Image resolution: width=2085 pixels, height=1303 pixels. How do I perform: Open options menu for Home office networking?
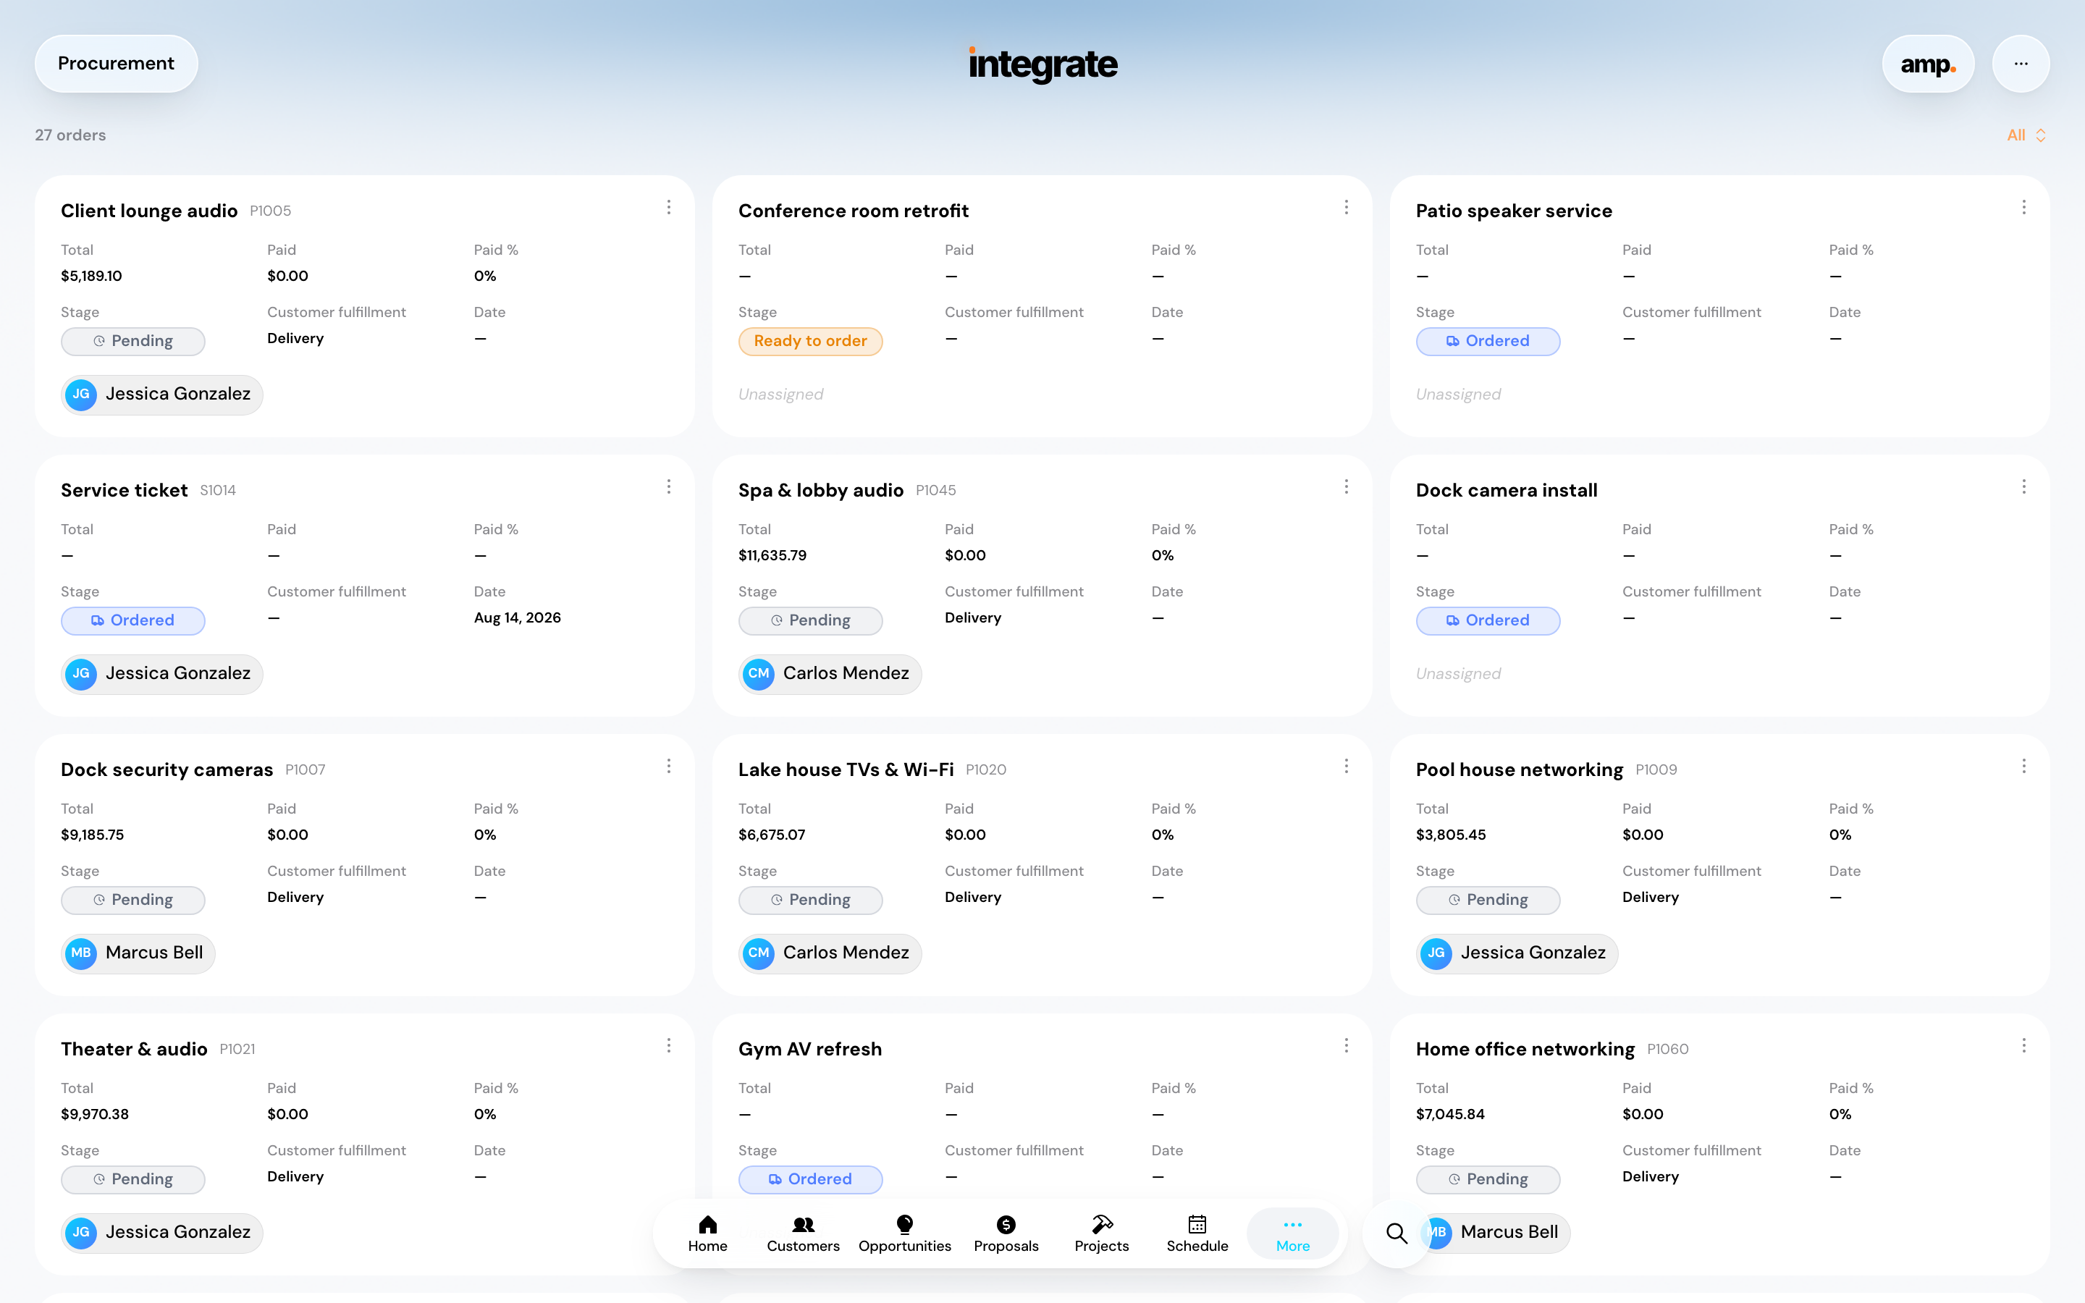pyautogui.click(x=2024, y=1045)
